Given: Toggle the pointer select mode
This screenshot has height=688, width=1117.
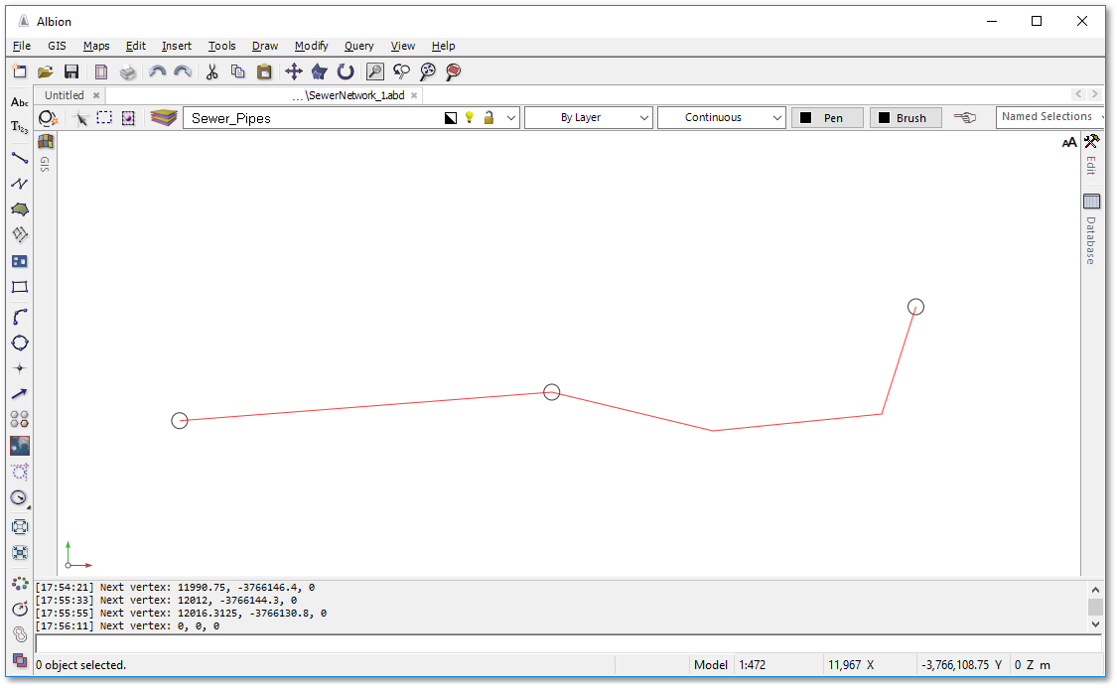Looking at the screenshot, I should 81,118.
